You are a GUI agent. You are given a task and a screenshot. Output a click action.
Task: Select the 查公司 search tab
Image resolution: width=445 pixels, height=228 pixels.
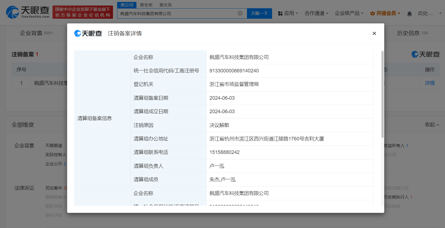click(127, 5)
